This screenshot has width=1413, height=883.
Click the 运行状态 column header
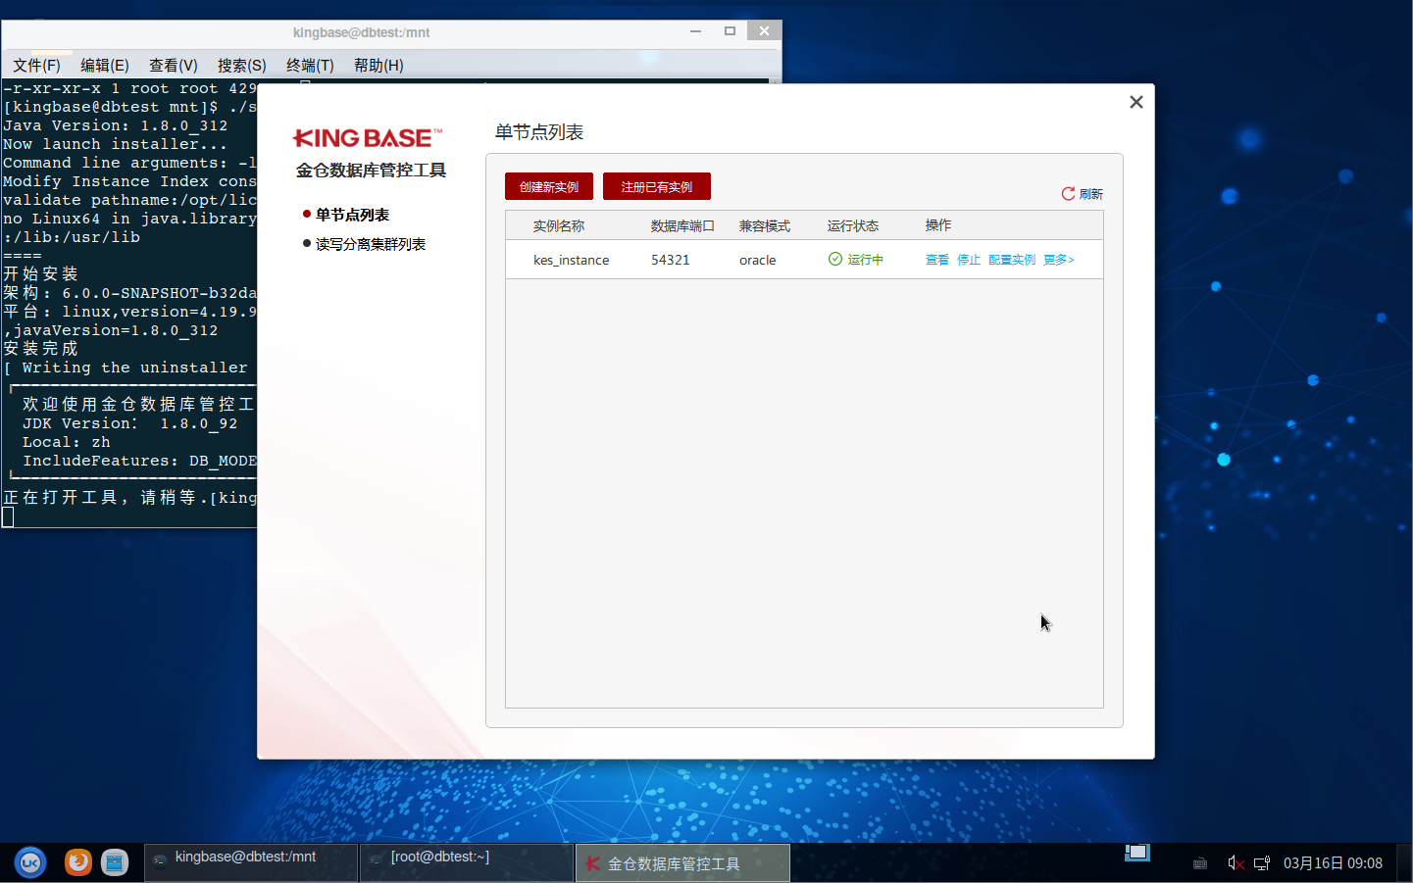pyautogui.click(x=853, y=225)
